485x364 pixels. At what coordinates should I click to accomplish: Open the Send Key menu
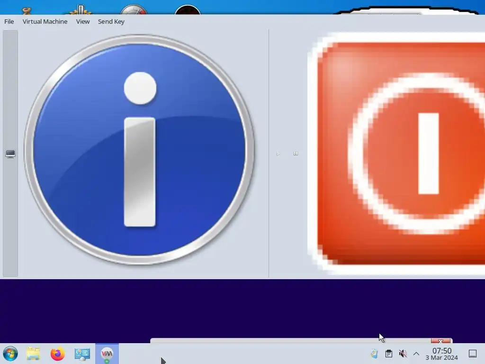pyautogui.click(x=111, y=21)
